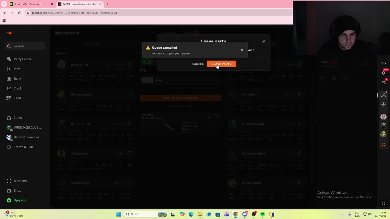Open Missions from the sidebar
This screenshot has height=219, width=390.
(20, 181)
